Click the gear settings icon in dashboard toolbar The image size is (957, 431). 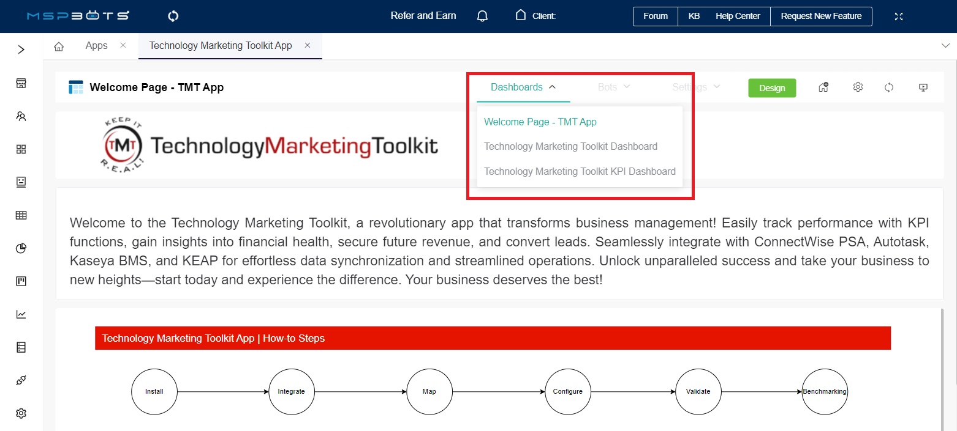click(x=858, y=87)
